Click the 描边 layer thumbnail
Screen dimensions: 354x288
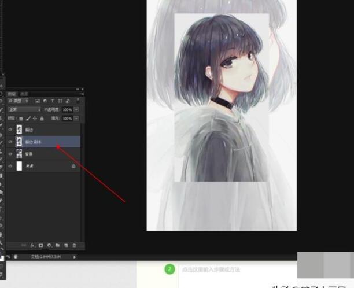[x=19, y=130]
